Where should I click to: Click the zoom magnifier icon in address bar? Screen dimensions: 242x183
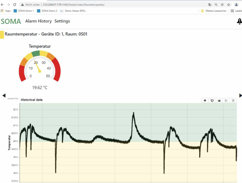[216, 5]
